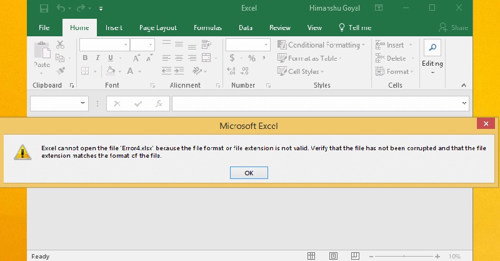Open the Clipboard dialog launcher
Image resolution: width=500 pixels, height=261 pixels.
[72, 85]
